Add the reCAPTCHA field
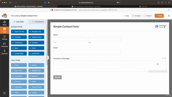This screenshot has width=172, height=97. tap(36, 54)
